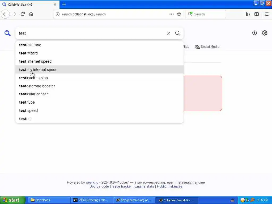Click the 3:35 AM system clock
Image resolution: width=272 pixels, height=204 pixels.
tap(262, 200)
